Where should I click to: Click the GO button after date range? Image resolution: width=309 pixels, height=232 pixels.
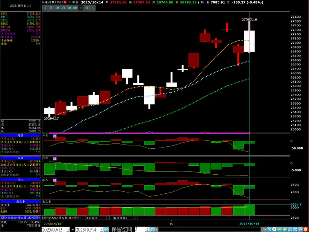(x=106, y=230)
